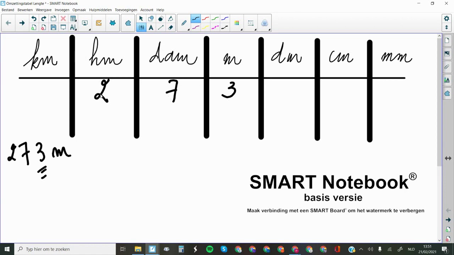Move toolbar with the up-down arrow icon
454x255 pixels.
(447, 27)
